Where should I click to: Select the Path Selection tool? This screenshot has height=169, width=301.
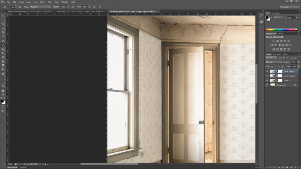(3, 82)
